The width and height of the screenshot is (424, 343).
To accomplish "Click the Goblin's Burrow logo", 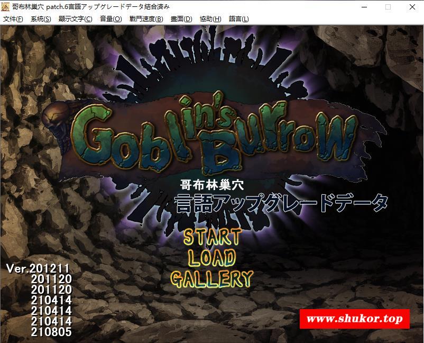I will [x=214, y=133].
